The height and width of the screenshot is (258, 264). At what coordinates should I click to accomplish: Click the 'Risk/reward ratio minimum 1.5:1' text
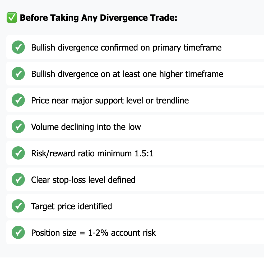point(92,153)
